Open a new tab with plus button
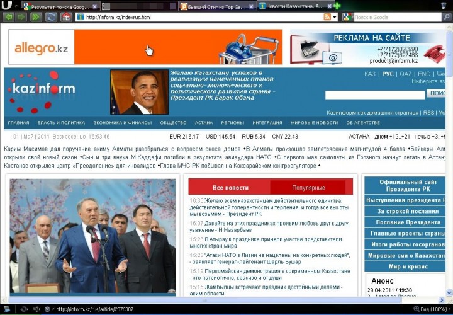 tap(337, 6)
